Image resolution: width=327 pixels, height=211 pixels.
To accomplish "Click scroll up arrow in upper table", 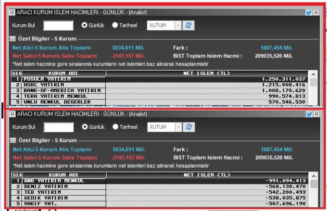I will pos(313,74).
